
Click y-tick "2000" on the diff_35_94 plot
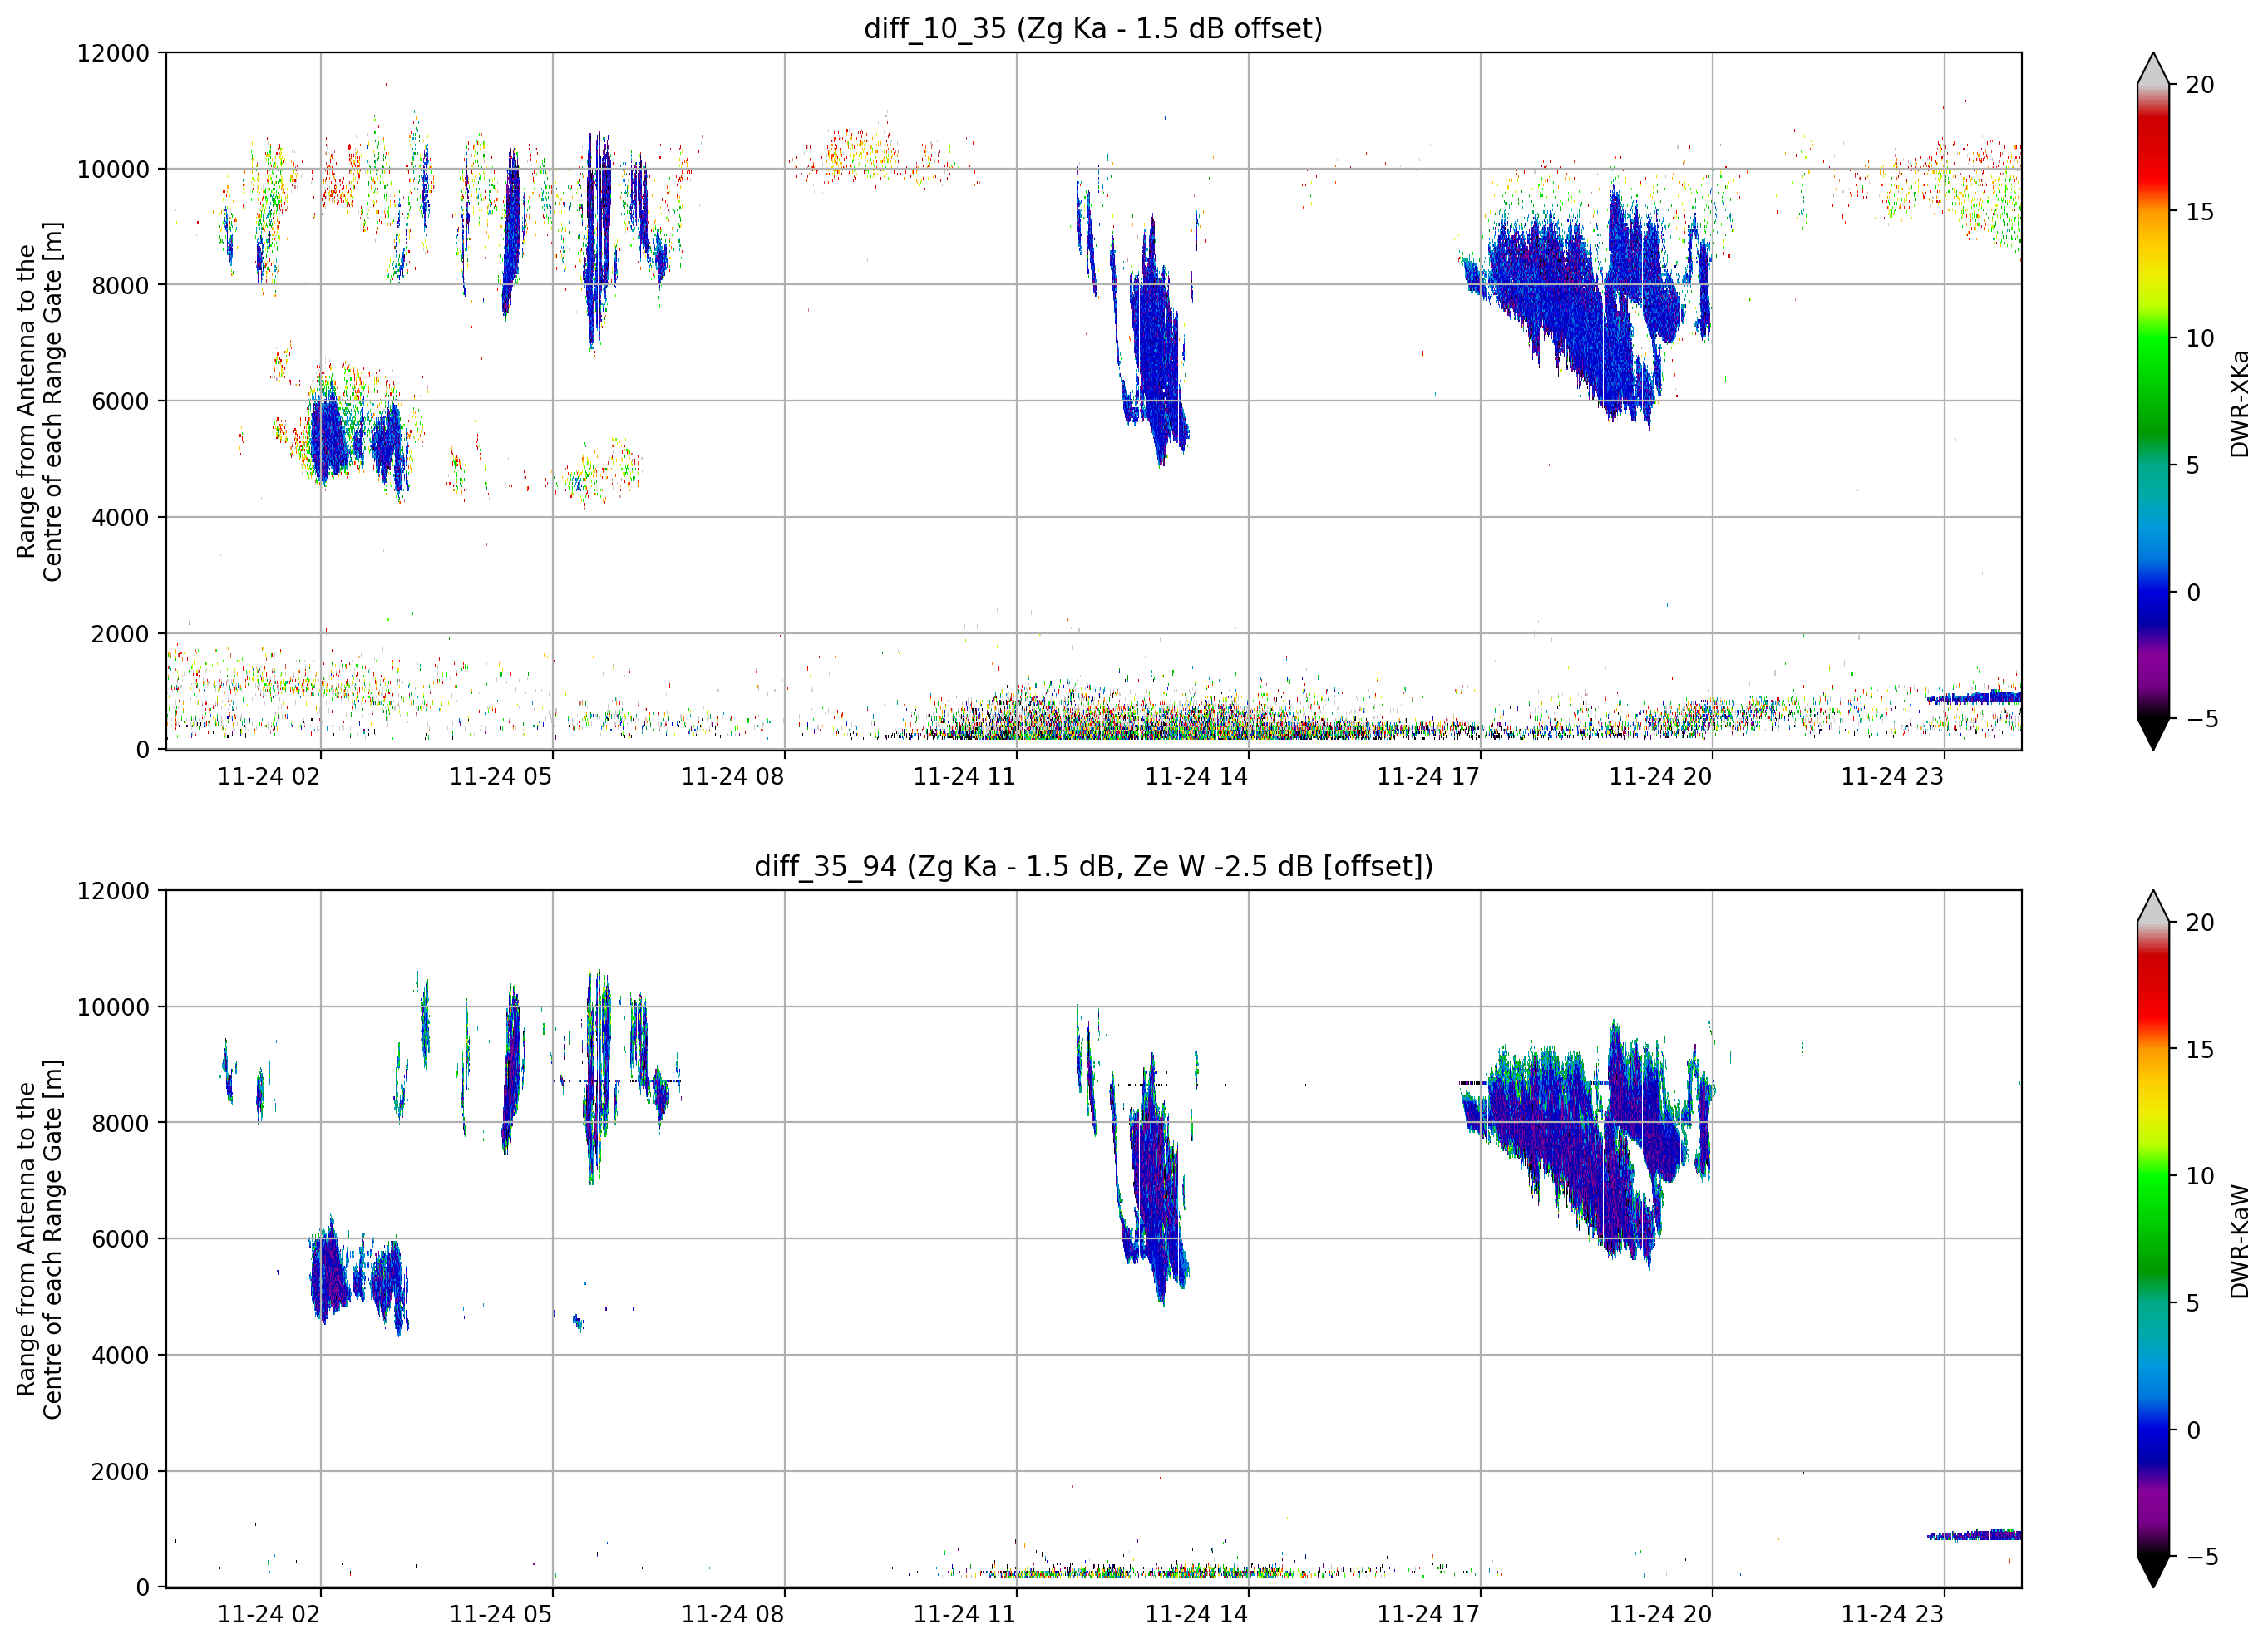point(120,1472)
